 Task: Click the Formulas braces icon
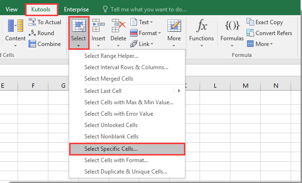[232, 26]
